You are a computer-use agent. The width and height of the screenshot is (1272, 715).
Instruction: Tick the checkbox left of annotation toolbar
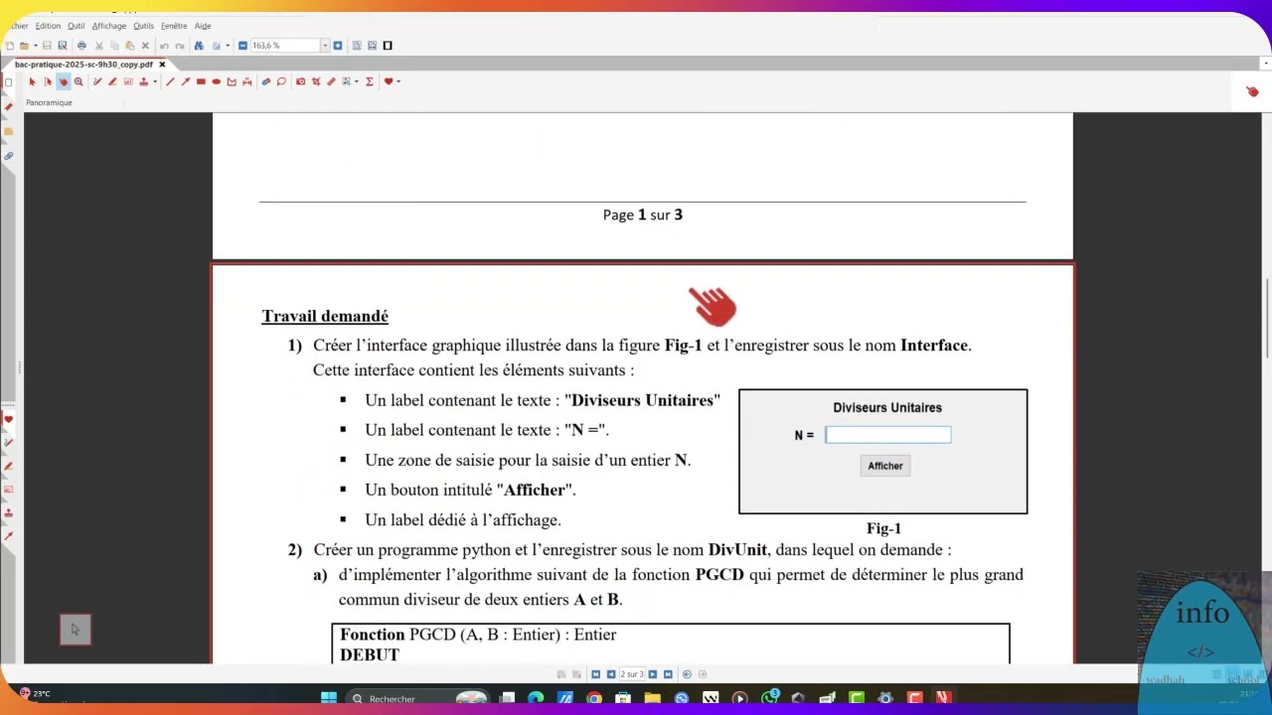click(9, 82)
